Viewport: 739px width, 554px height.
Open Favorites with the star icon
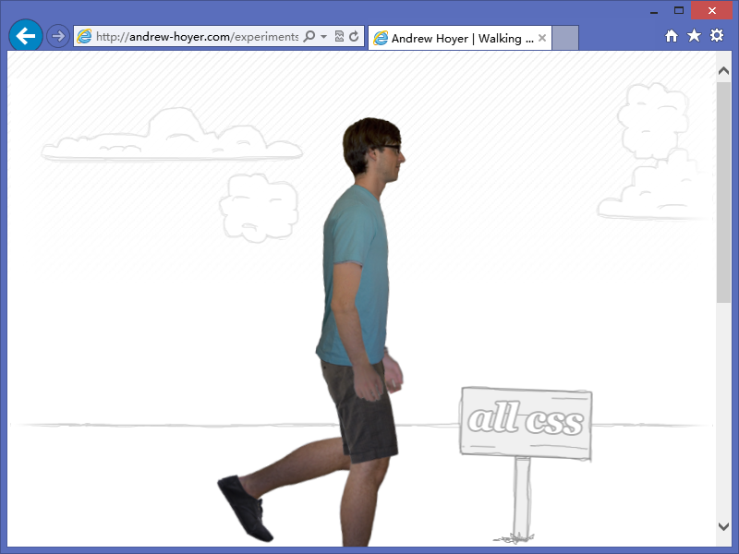pos(694,36)
